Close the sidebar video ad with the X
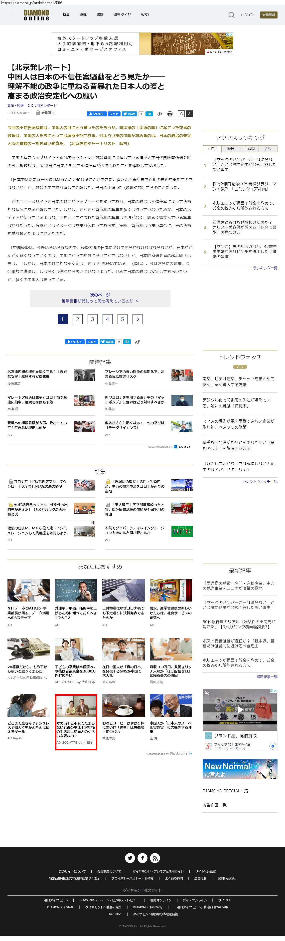Viewport: 285px width, 941px height. 276,691
